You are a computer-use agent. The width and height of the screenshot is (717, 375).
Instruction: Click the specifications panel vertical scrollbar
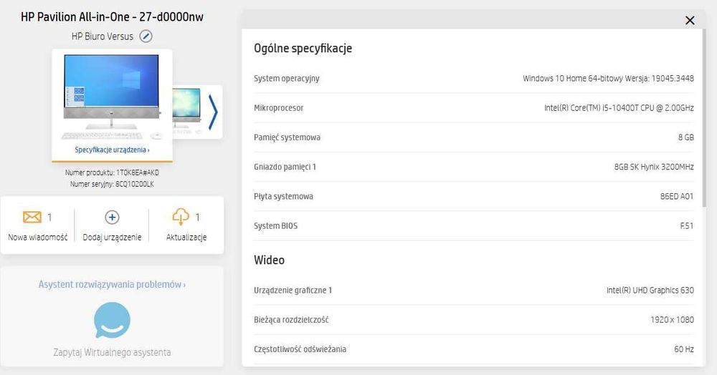(704, 117)
